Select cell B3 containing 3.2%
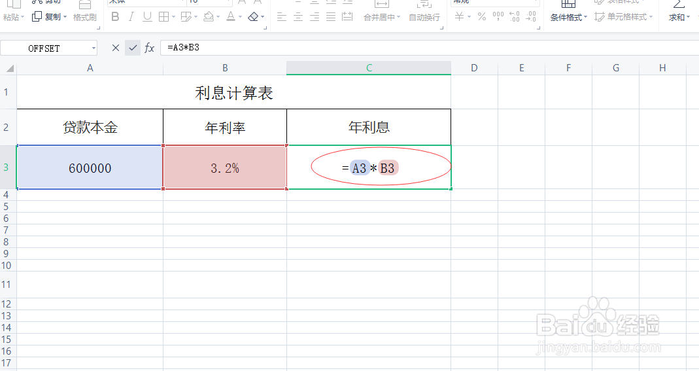Viewport: 699px width, 371px height. (x=225, y=168)
